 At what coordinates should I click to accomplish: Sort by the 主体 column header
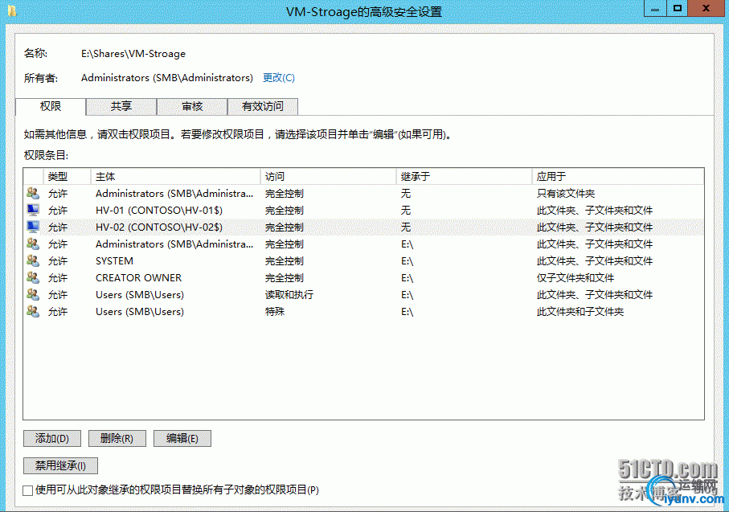[176, 176]
